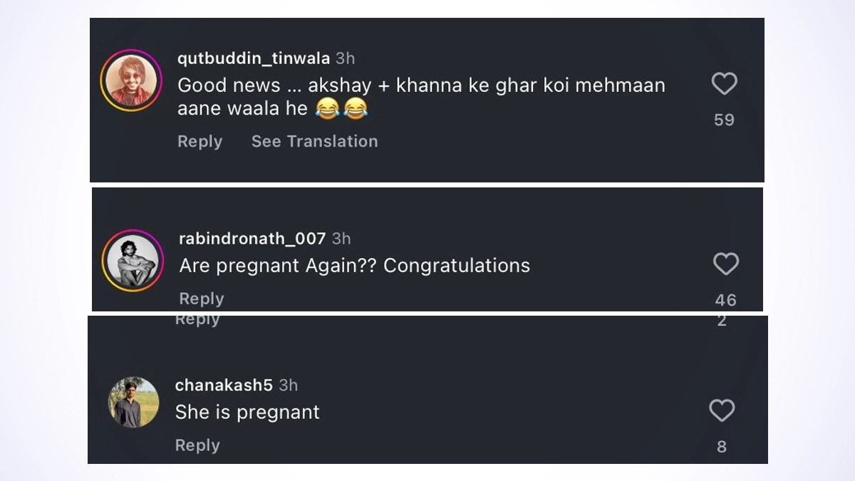Viewport: 855px width, 481px height.
Task: Like the "She is pregnant" comment
Action: coord(722,410)
